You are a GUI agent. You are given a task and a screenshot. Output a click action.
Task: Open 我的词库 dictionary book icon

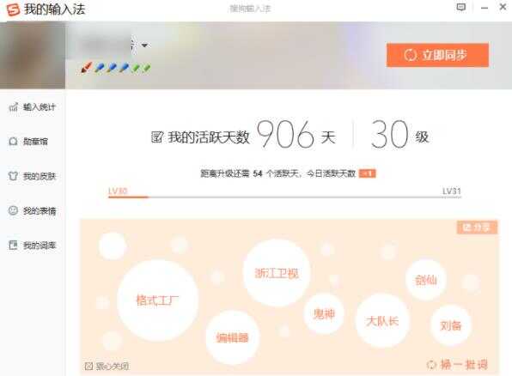click(13, 245)
